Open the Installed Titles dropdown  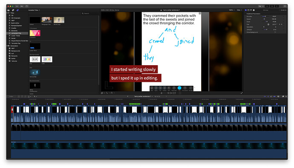point(34,10)
